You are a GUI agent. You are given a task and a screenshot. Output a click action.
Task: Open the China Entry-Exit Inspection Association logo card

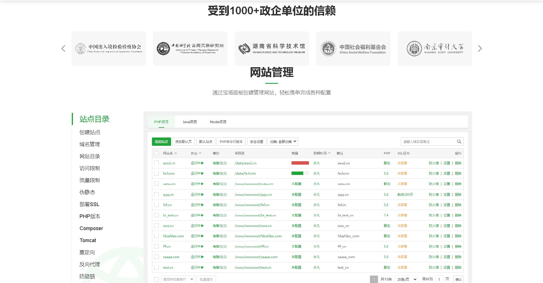[x=109, y=49]
